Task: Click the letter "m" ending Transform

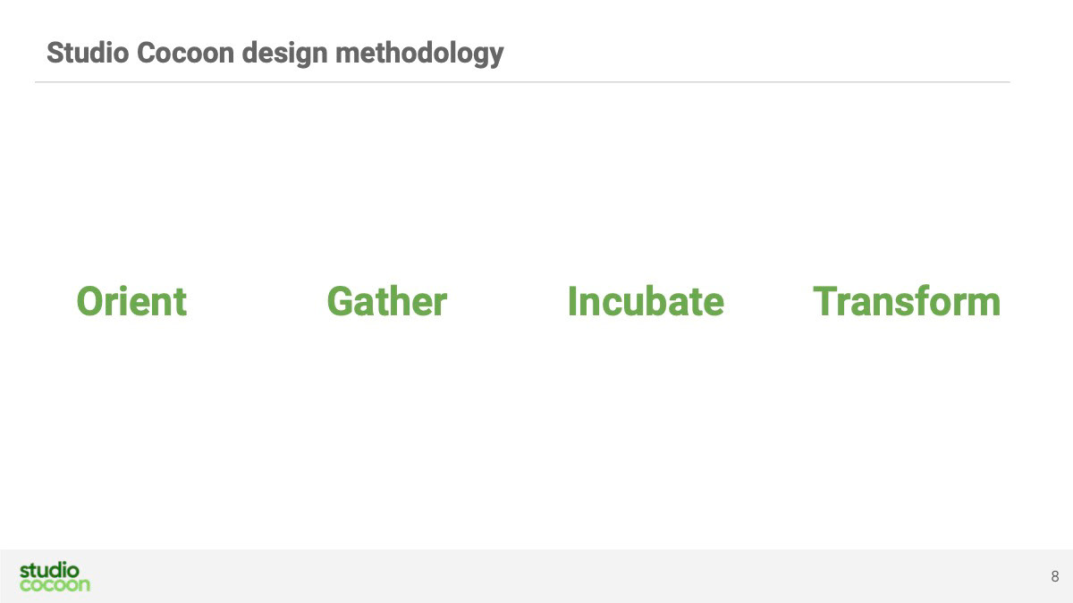Action: click(984, 306)
